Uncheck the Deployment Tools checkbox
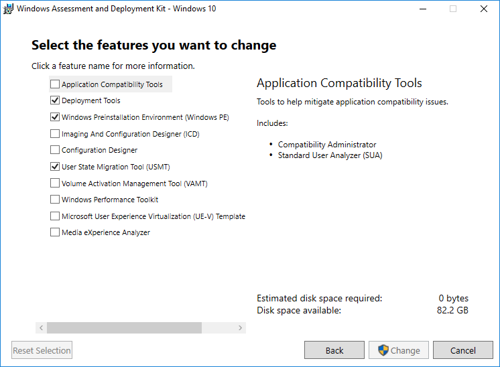Image resolution: width=500 pixels, height=367 pixels. pyautogui.click(x=55, y=100)
